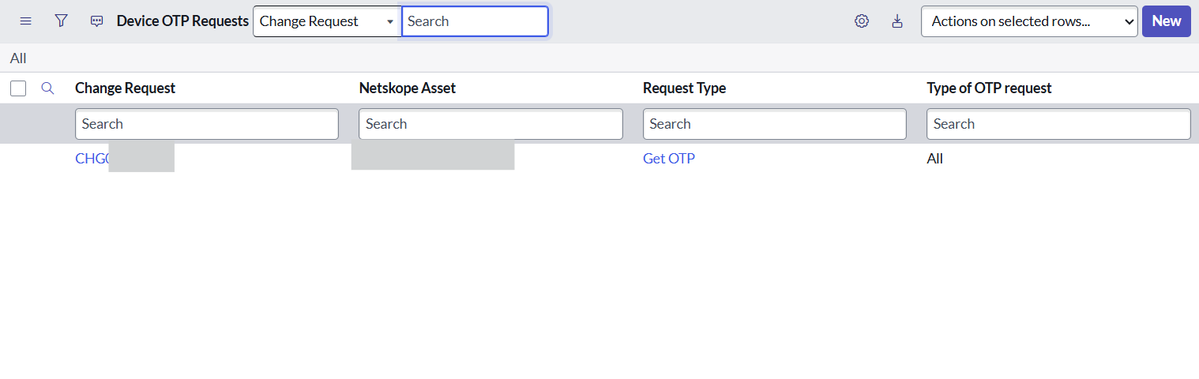Sort by Netskope Asset column header

408,88
